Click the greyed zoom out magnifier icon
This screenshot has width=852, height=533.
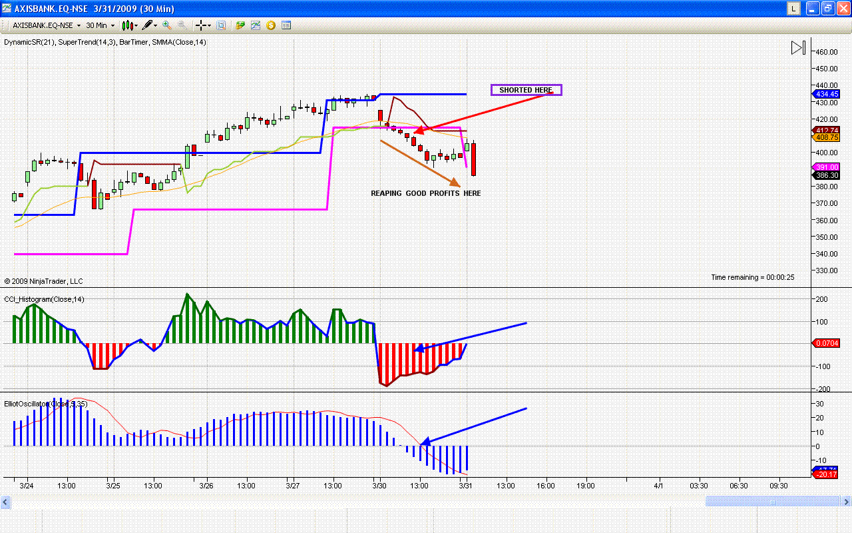point(181,25)
